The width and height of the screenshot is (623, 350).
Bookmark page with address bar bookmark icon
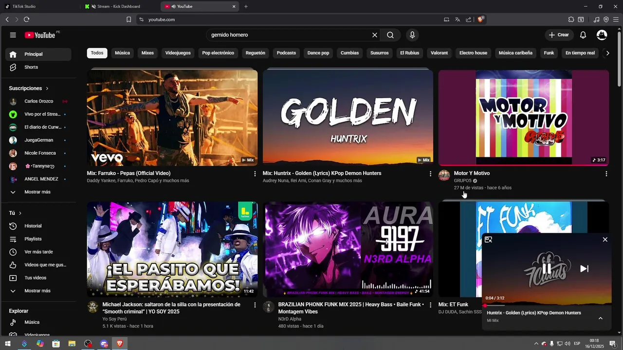coord(128,19)
